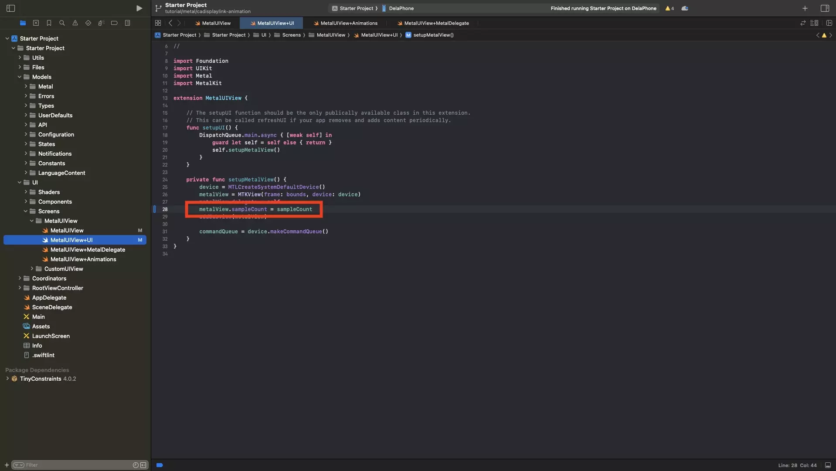836x471 pixels.
Task: Toggle the navigator sidebar visibility
Action: point(11,8)
